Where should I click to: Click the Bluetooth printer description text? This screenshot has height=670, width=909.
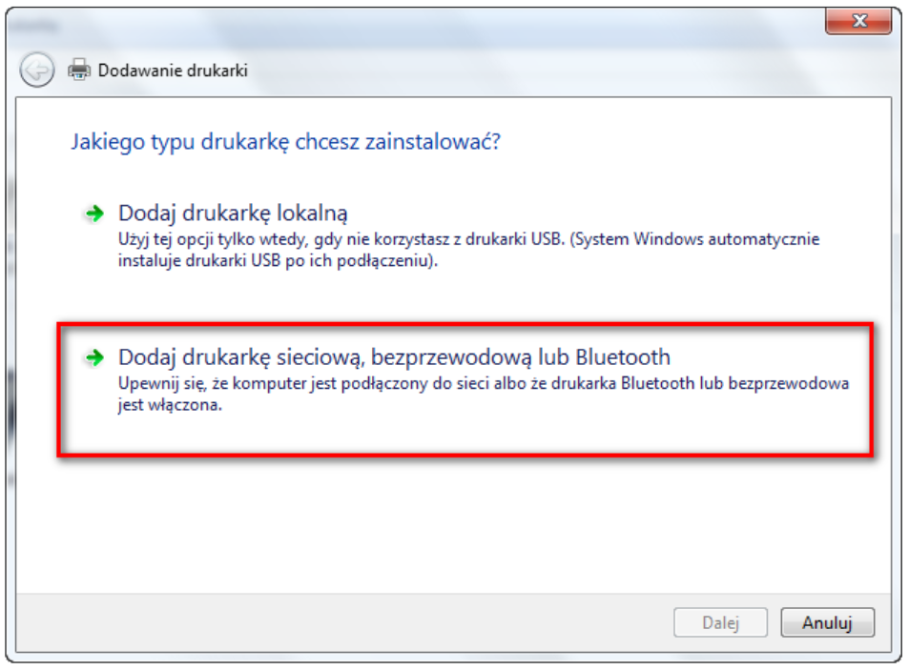click(x=483, y=394)
